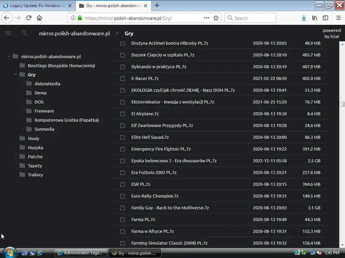Open Sunmedia folder in tree
This screenshot has width=345, height=258.
pyautogui.click(x=44, y=129)
